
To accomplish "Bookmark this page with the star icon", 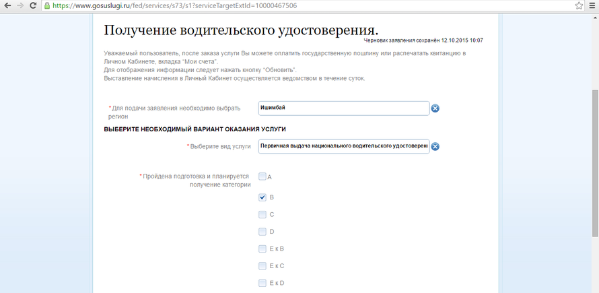I will [x=578, y=5].
